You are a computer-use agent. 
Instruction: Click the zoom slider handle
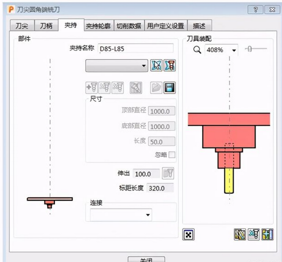(x=249, y=49)
